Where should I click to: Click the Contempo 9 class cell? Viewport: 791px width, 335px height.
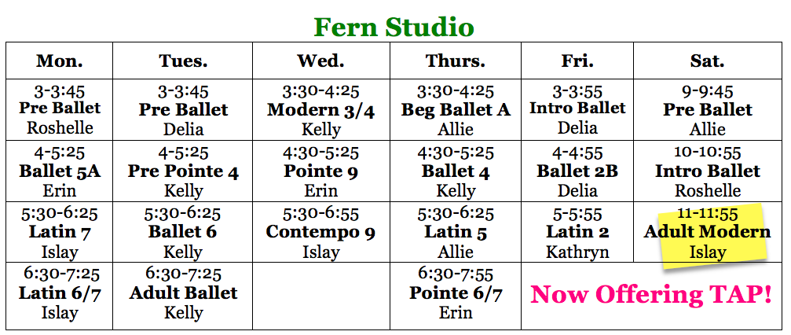pyautogui.click(x=320, y=232)
